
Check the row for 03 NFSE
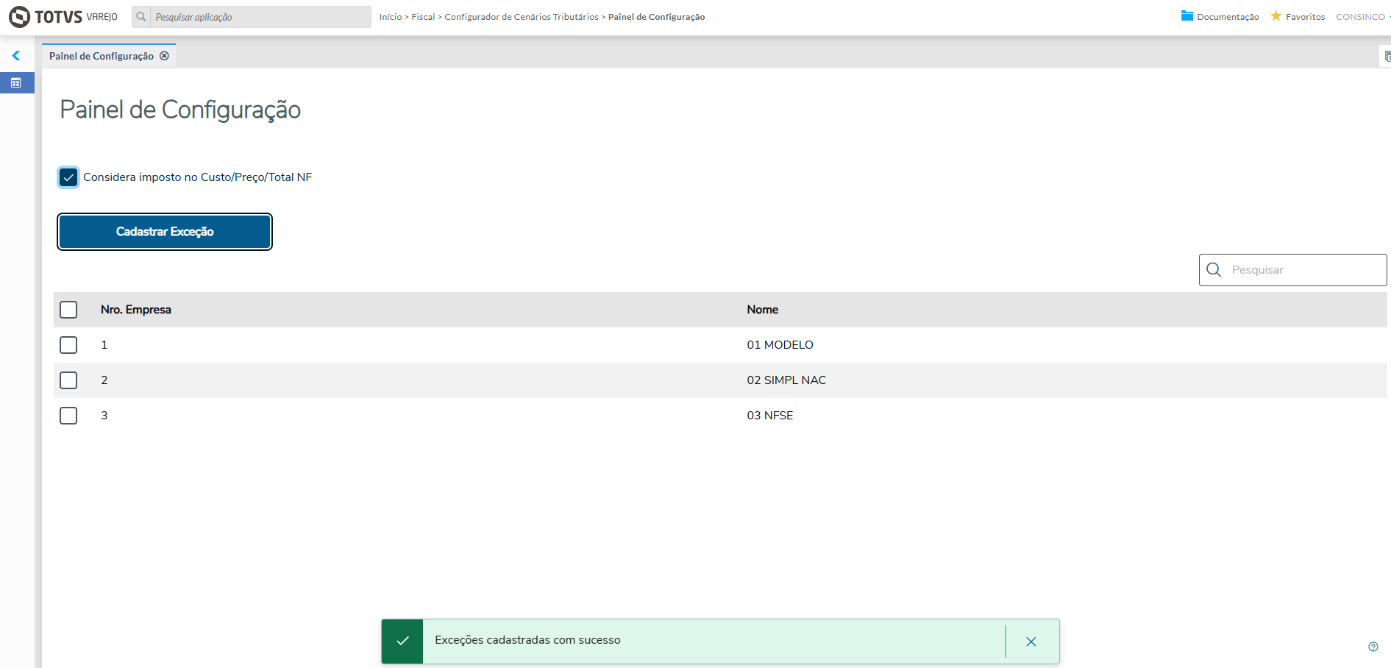68,416
